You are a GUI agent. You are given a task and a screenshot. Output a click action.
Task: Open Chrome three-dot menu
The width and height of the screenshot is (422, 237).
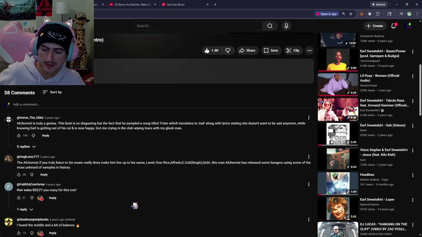pos(416,14)
